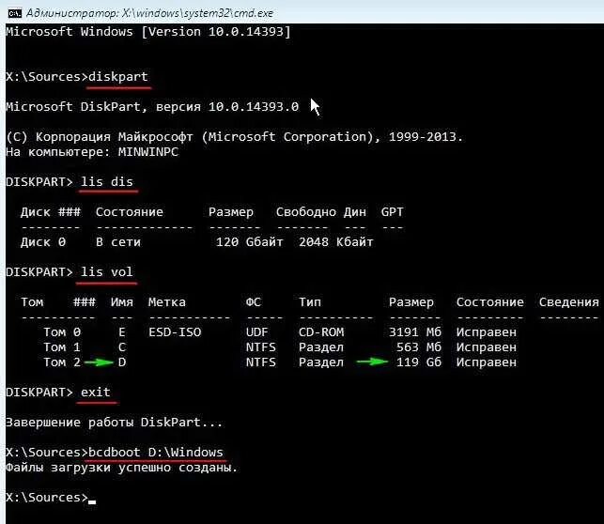
Task: Click the '2048 Кбайт' free space value
Action: point(336,242)
